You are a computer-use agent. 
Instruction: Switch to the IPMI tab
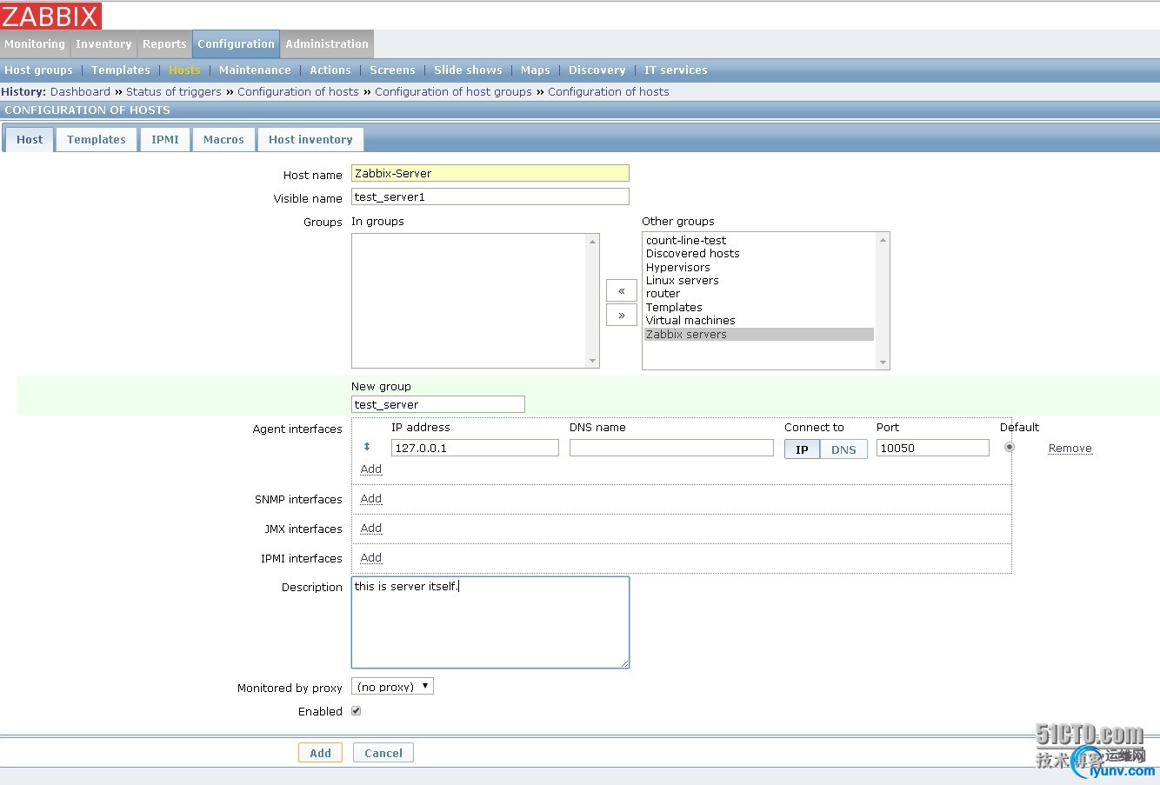(165, 139)
